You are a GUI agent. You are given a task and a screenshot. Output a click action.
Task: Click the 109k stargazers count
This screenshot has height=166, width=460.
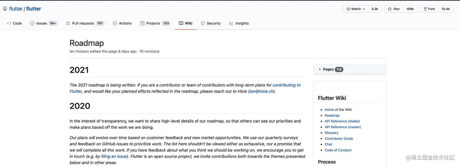[410, 9]
